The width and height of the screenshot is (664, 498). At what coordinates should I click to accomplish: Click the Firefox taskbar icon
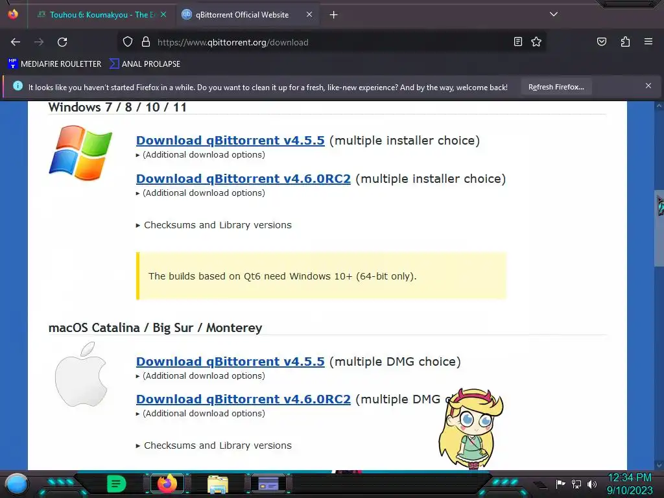[x=167, y=484]
